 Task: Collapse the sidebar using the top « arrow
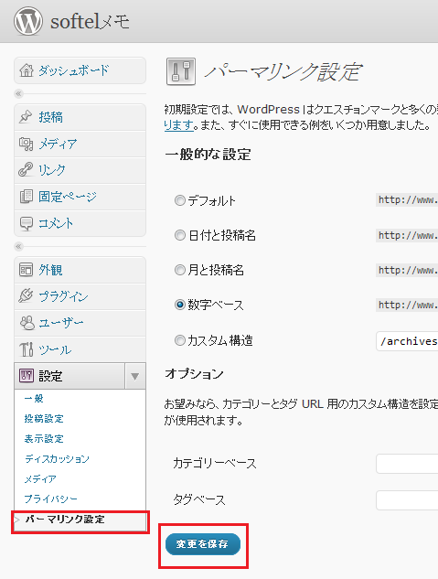(18, 94)
